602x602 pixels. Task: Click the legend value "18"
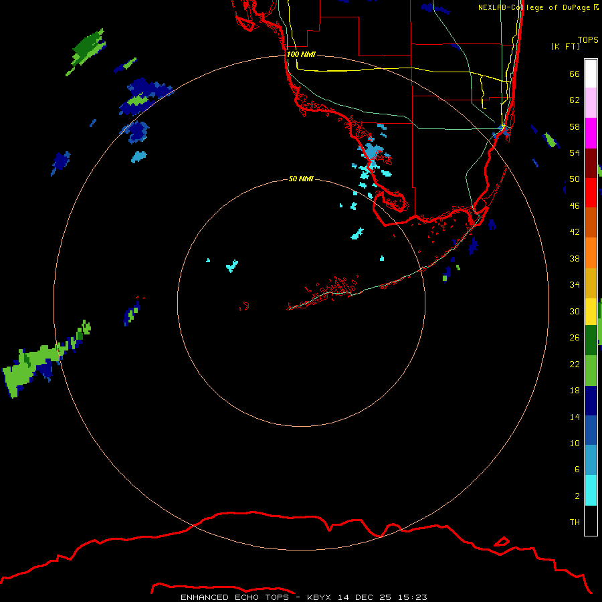[x=575, y=391]
